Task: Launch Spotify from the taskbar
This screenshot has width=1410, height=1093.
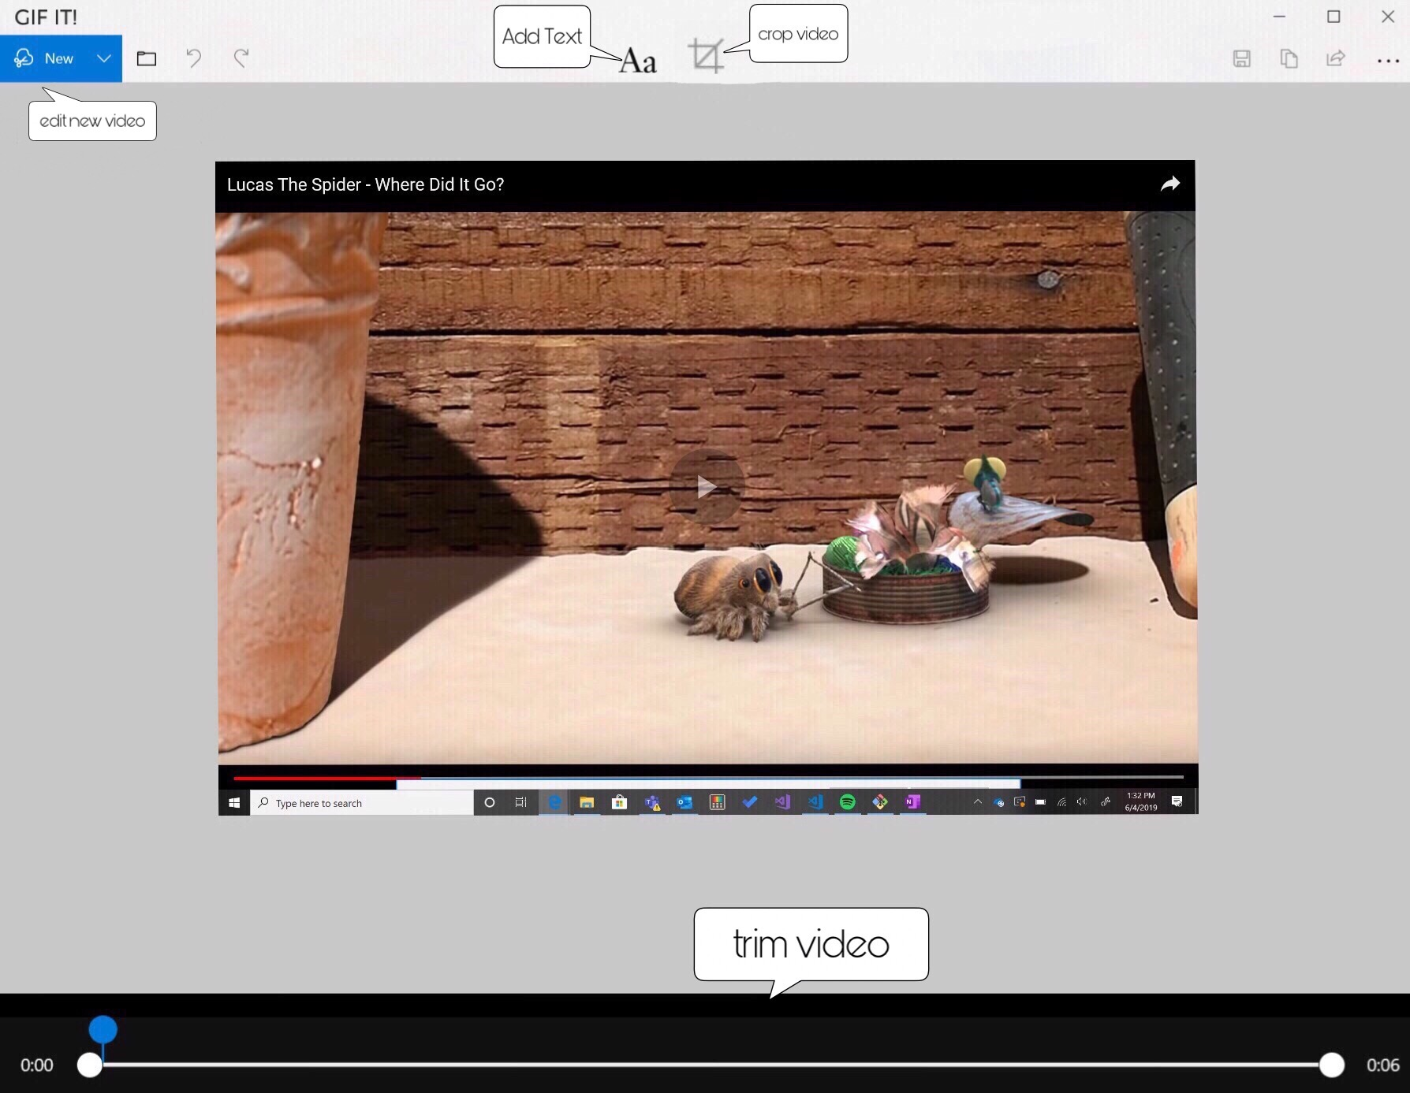Action: [x=847, y=802]
